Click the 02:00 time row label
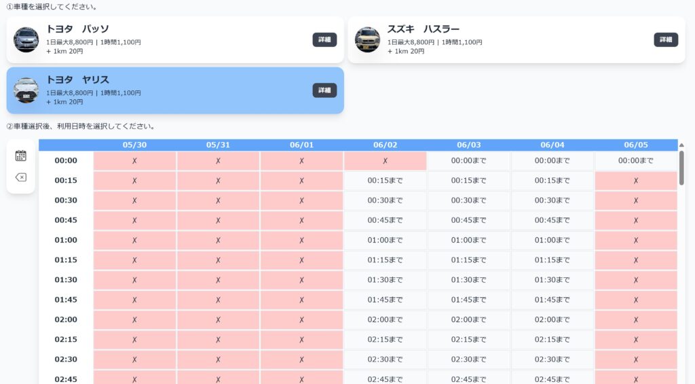 pos(66,319)
